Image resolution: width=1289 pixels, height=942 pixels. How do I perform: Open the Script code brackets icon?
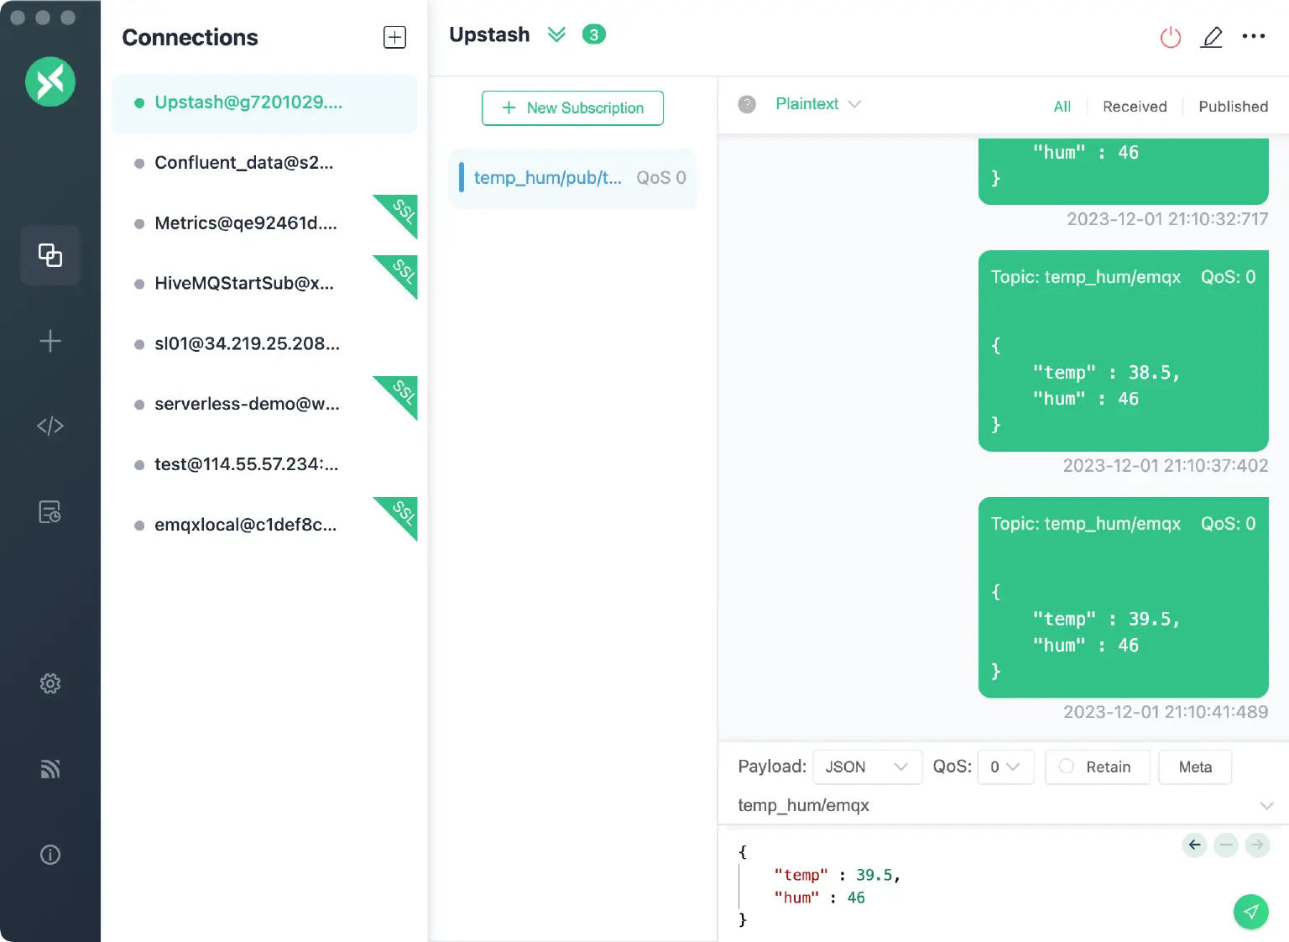click(50, 426)
